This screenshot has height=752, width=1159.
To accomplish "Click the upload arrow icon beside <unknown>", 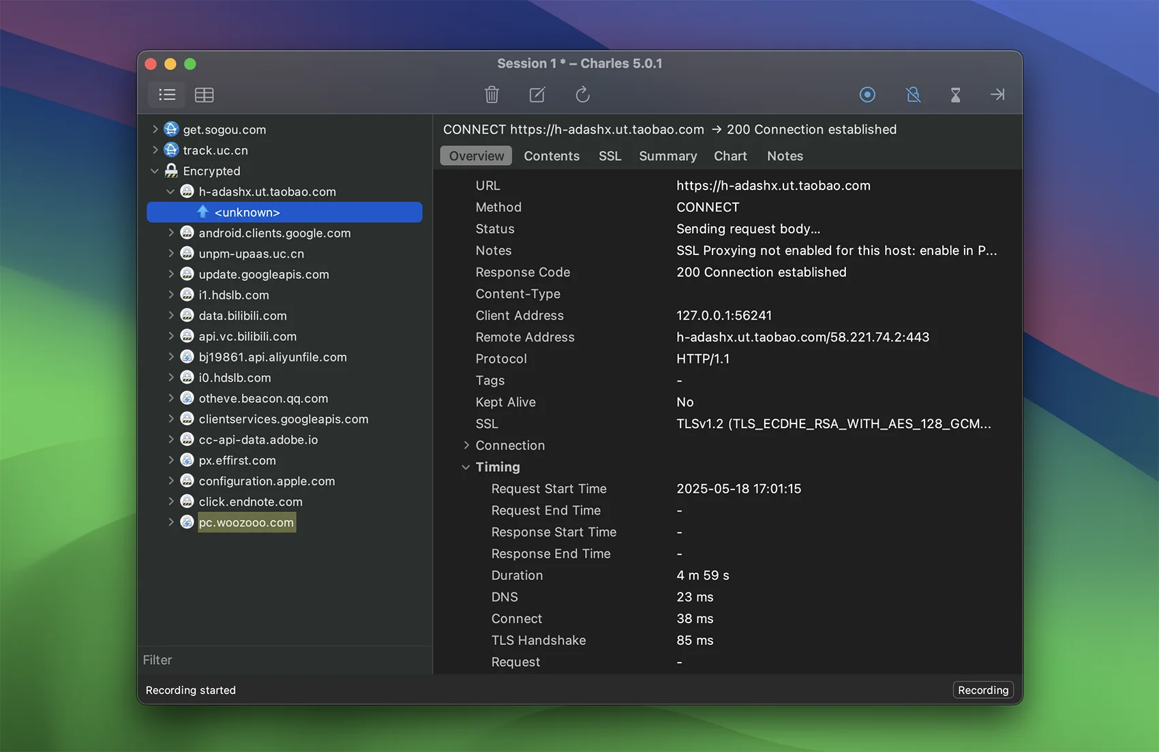I will click(x=202, y=211).
